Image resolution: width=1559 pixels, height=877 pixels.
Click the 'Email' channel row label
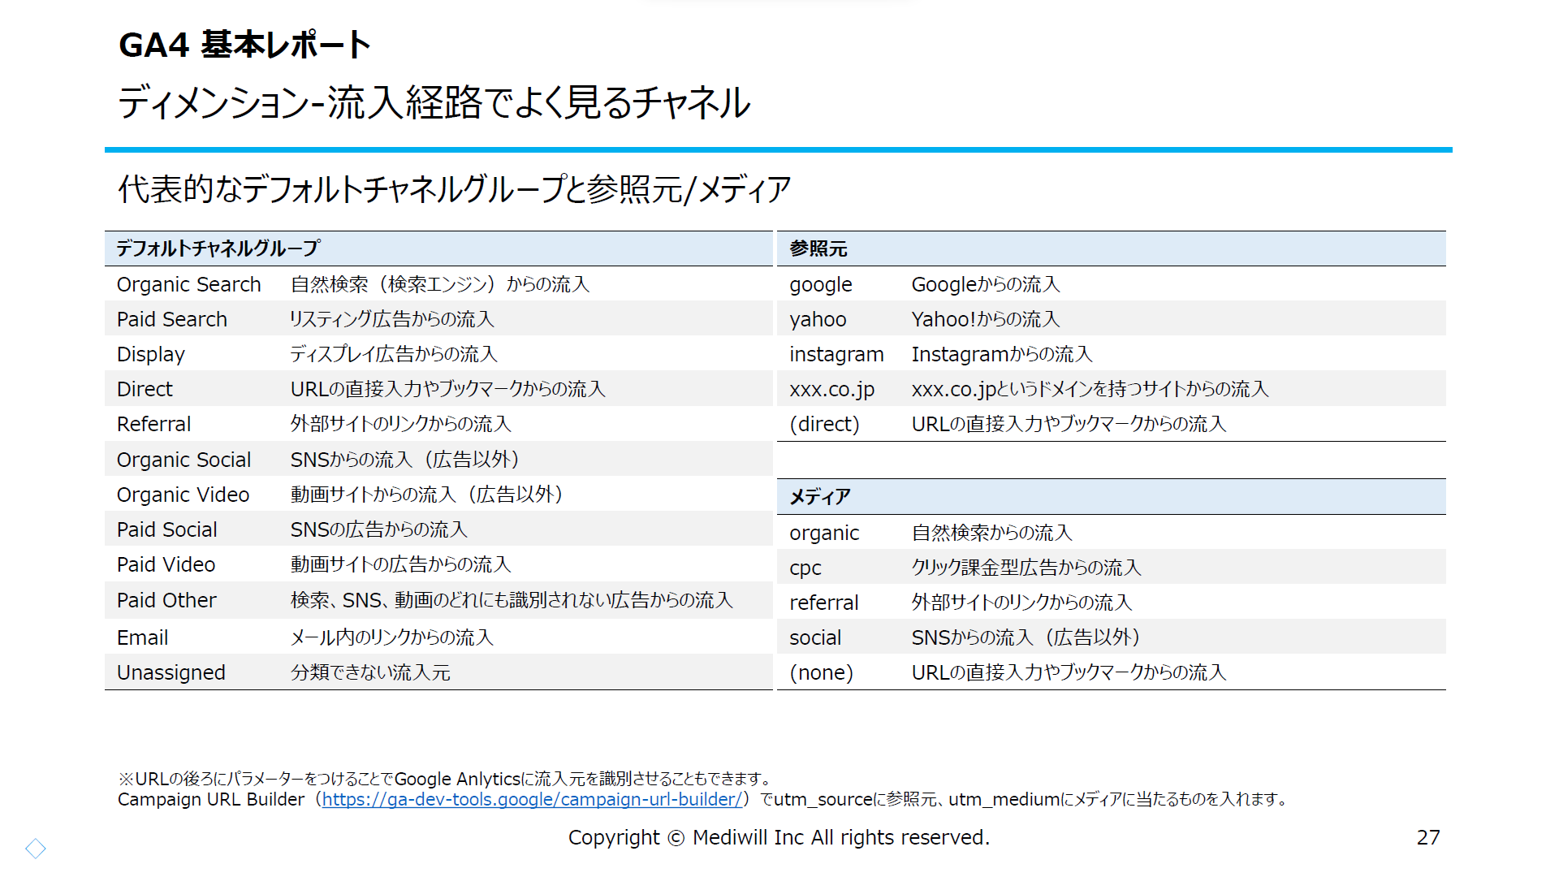pyautogui.click(x=143, y=637)
